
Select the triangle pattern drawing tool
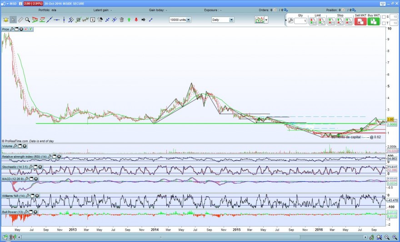[x=35, y=20]
